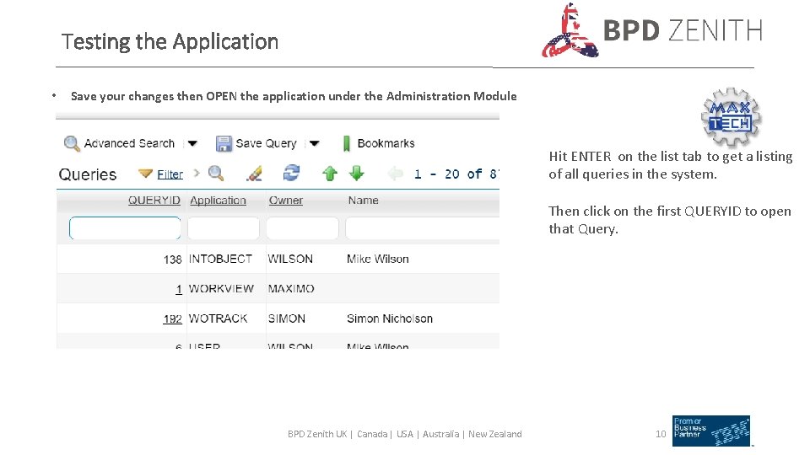Viewport: 810px width, 455px height.
Task: Click the Simon Nicholson name cell
Action: click(390, 318)
